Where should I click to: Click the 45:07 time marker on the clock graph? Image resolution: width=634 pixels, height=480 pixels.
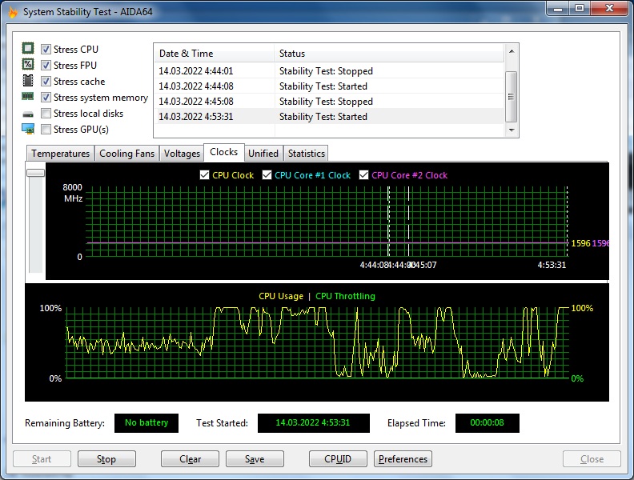point(423,265)
